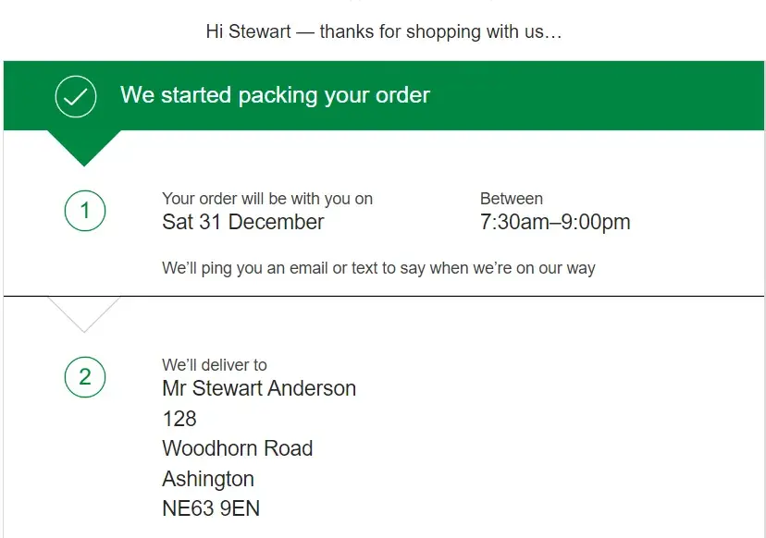Select the delivery date 'Sat 31 December'

point(243,223)
